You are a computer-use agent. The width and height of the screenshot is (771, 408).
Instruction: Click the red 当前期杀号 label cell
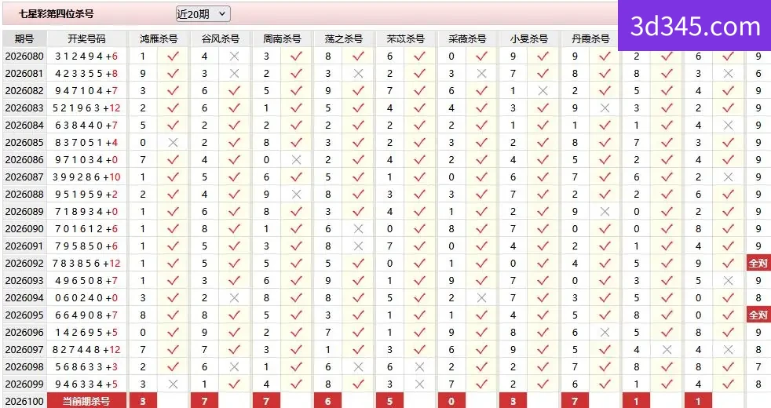(86, 401)
